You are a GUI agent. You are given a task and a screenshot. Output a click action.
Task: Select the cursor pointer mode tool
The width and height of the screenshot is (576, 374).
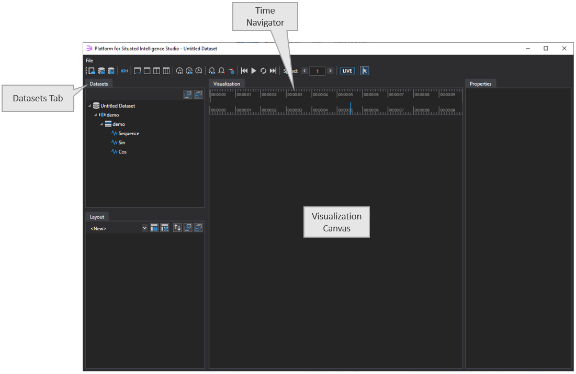point(365,71)
